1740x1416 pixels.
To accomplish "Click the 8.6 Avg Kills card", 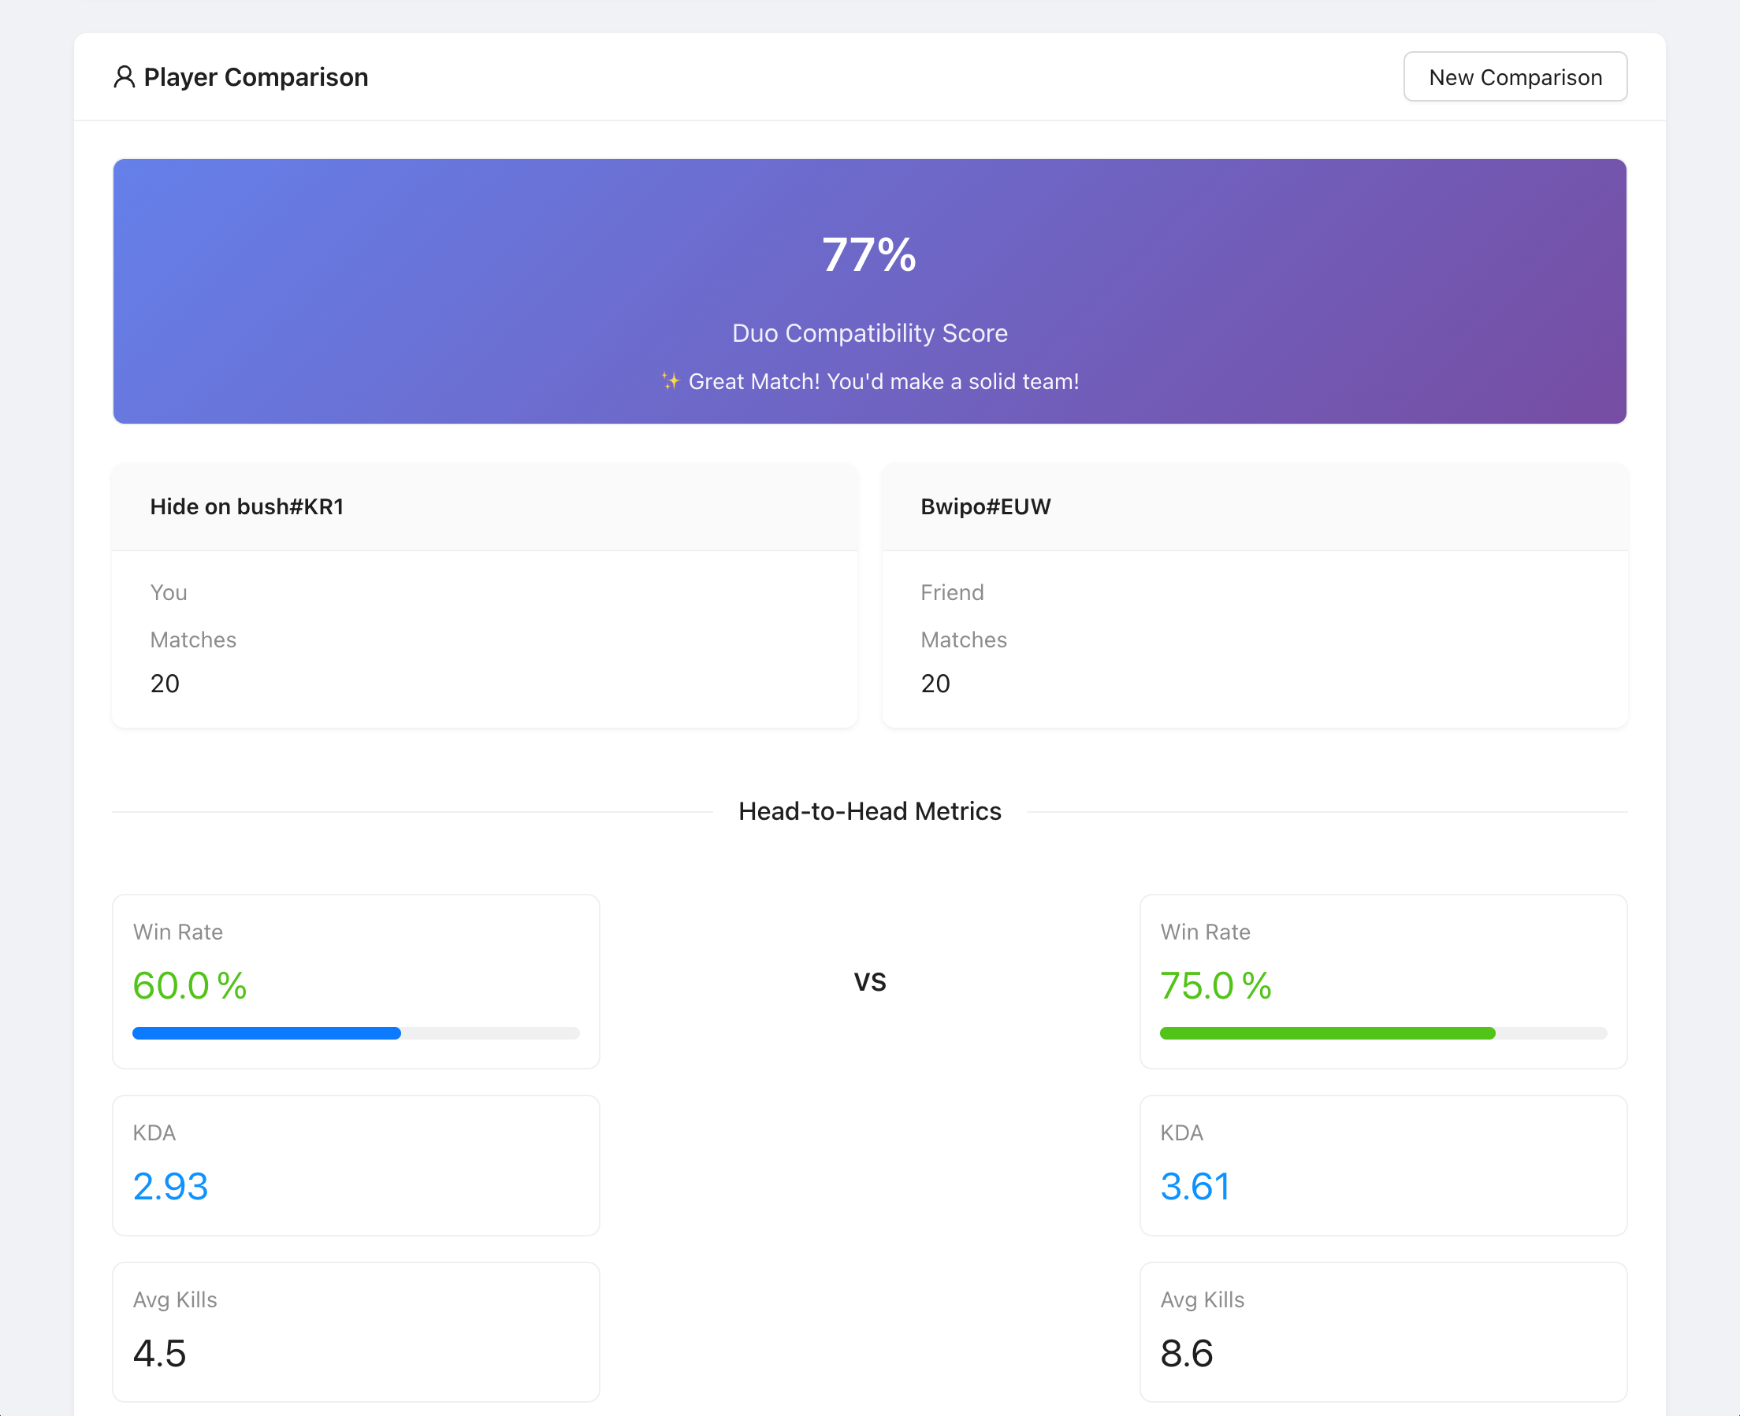I will pyautogui.click(x=1382, y=1331).
